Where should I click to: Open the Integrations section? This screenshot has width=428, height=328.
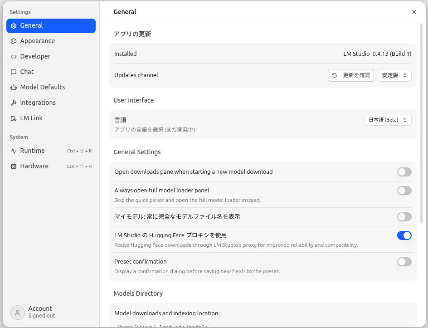[x=51, y=103]
